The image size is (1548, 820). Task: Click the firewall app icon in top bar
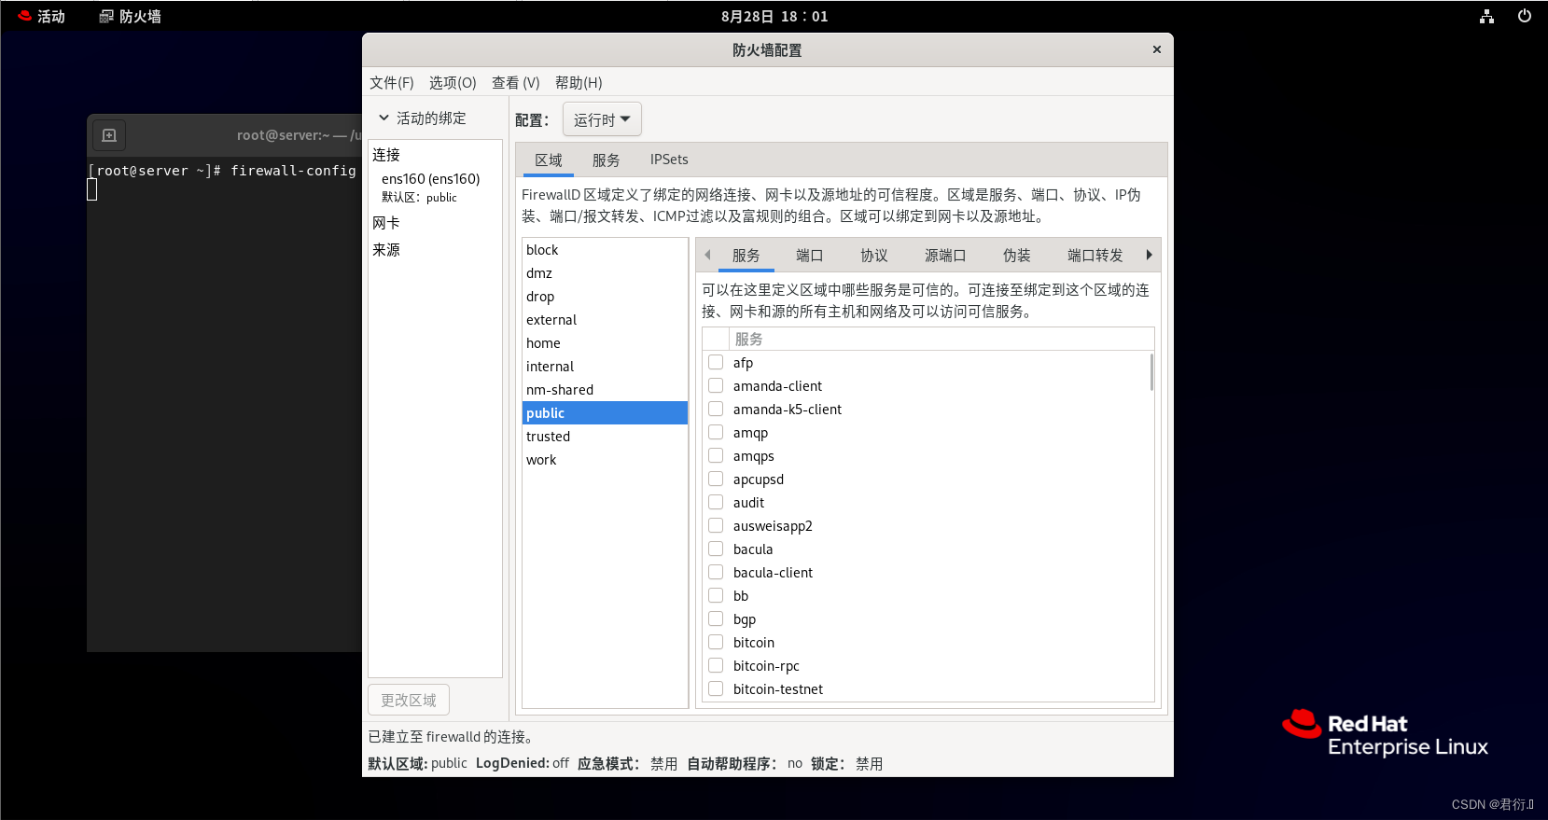pyautogui.click(x=106, y=16)
